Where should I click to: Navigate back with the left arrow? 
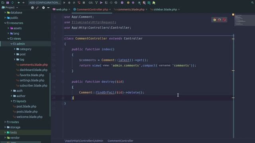tap(19, 3)
